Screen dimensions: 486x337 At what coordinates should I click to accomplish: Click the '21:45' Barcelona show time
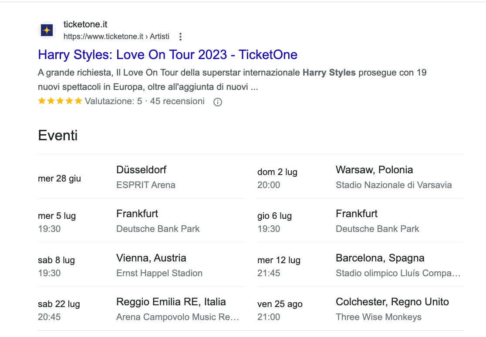click(269, 273)
